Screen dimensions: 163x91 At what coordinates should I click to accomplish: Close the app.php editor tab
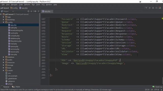click(x=52, y=11)
